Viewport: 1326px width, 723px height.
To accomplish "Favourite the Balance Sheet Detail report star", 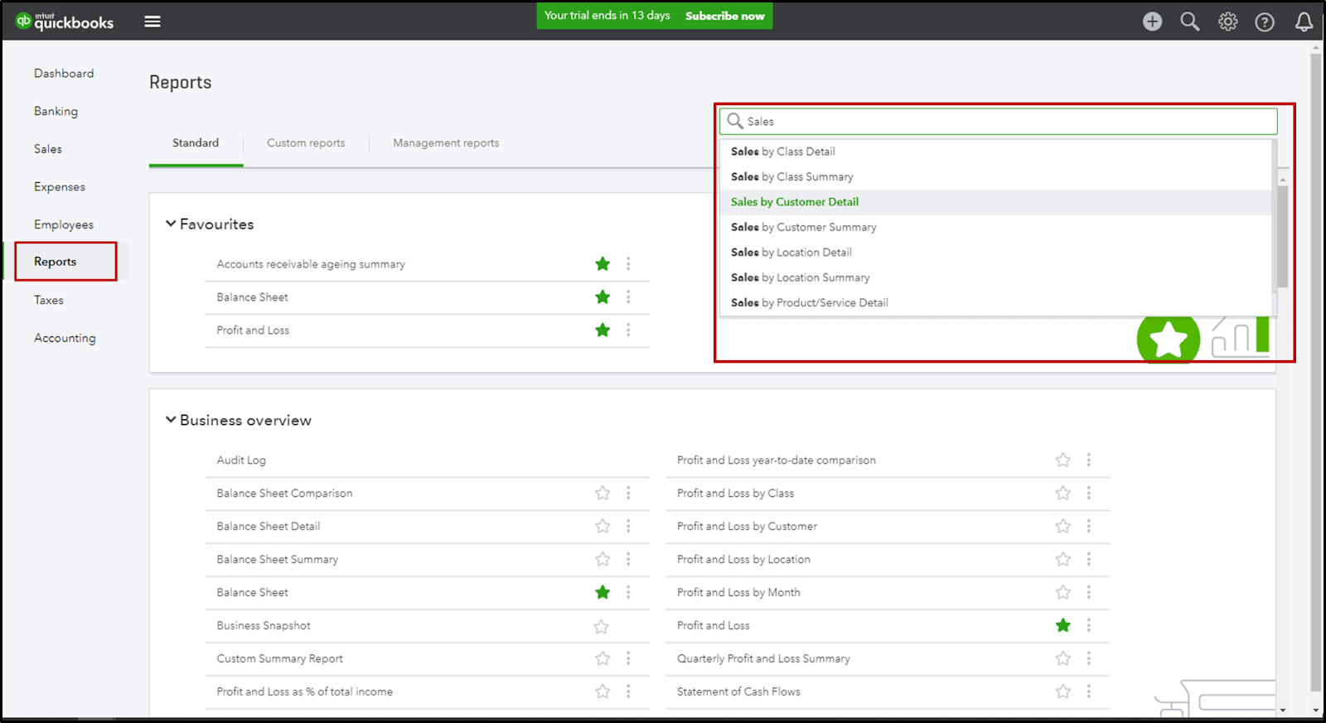I will point(603,526).
